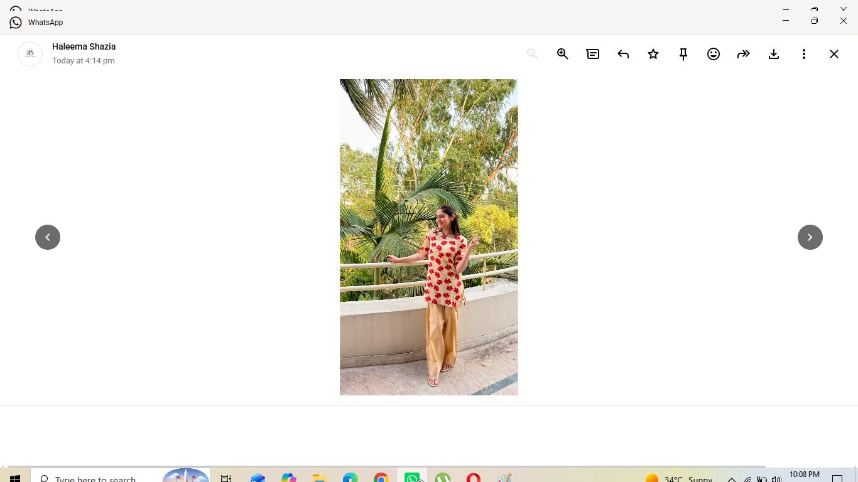Close the photo viewer with the X

pos(834,54)
